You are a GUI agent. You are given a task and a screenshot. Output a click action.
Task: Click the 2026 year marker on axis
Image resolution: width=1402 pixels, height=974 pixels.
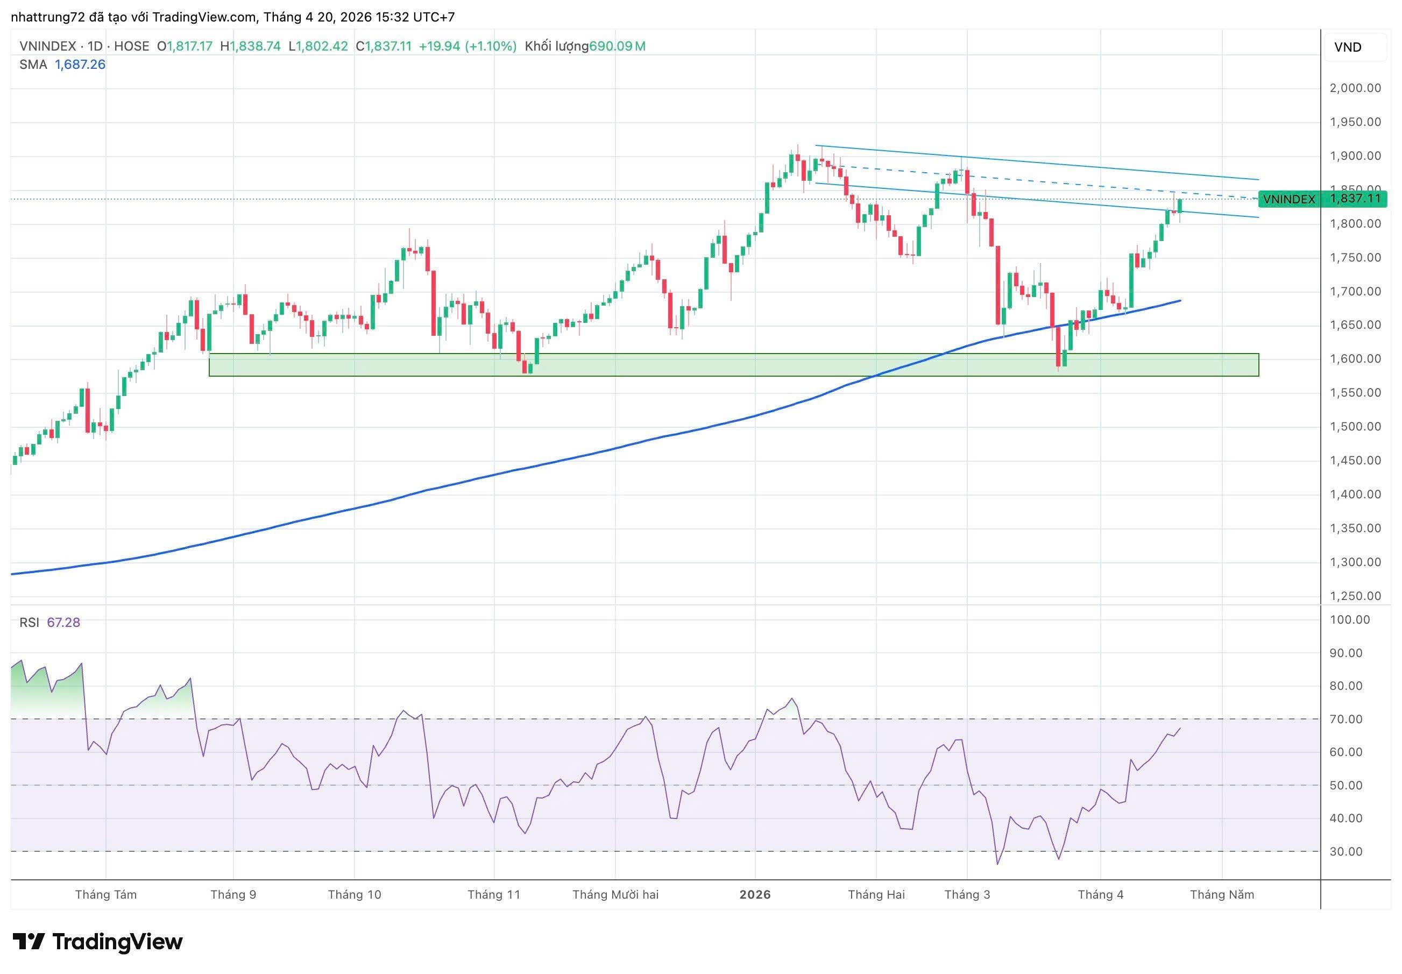(755, 895)
